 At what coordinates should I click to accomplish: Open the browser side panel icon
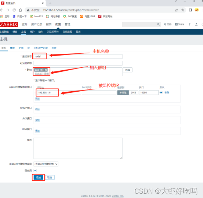(x=190, y=10)
